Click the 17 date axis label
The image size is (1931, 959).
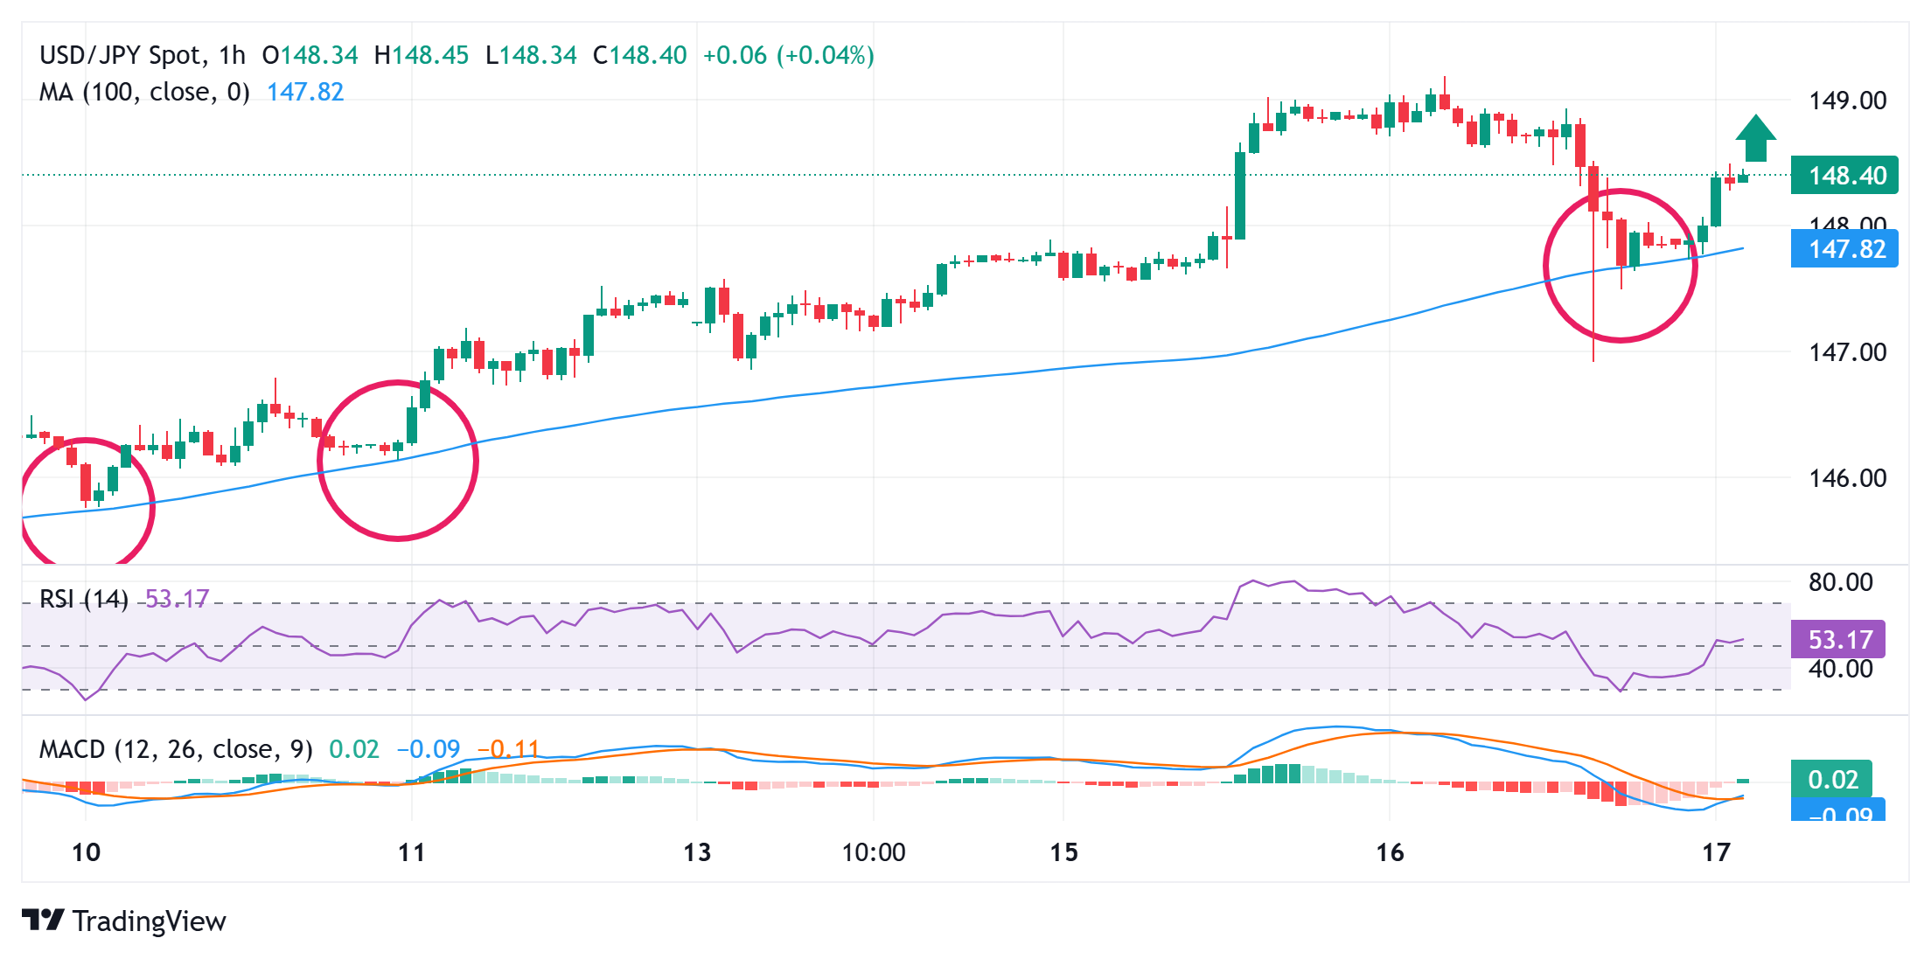pos(1716,852)
